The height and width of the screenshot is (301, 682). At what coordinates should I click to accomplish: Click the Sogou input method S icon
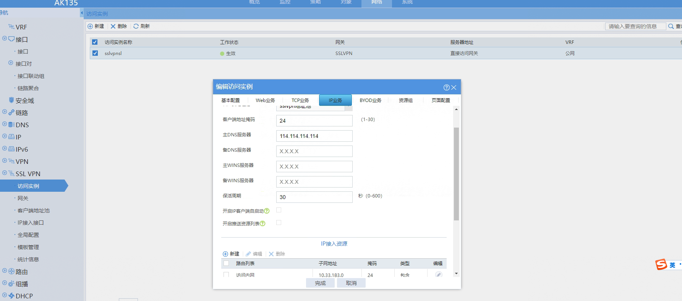click(661, 265)
